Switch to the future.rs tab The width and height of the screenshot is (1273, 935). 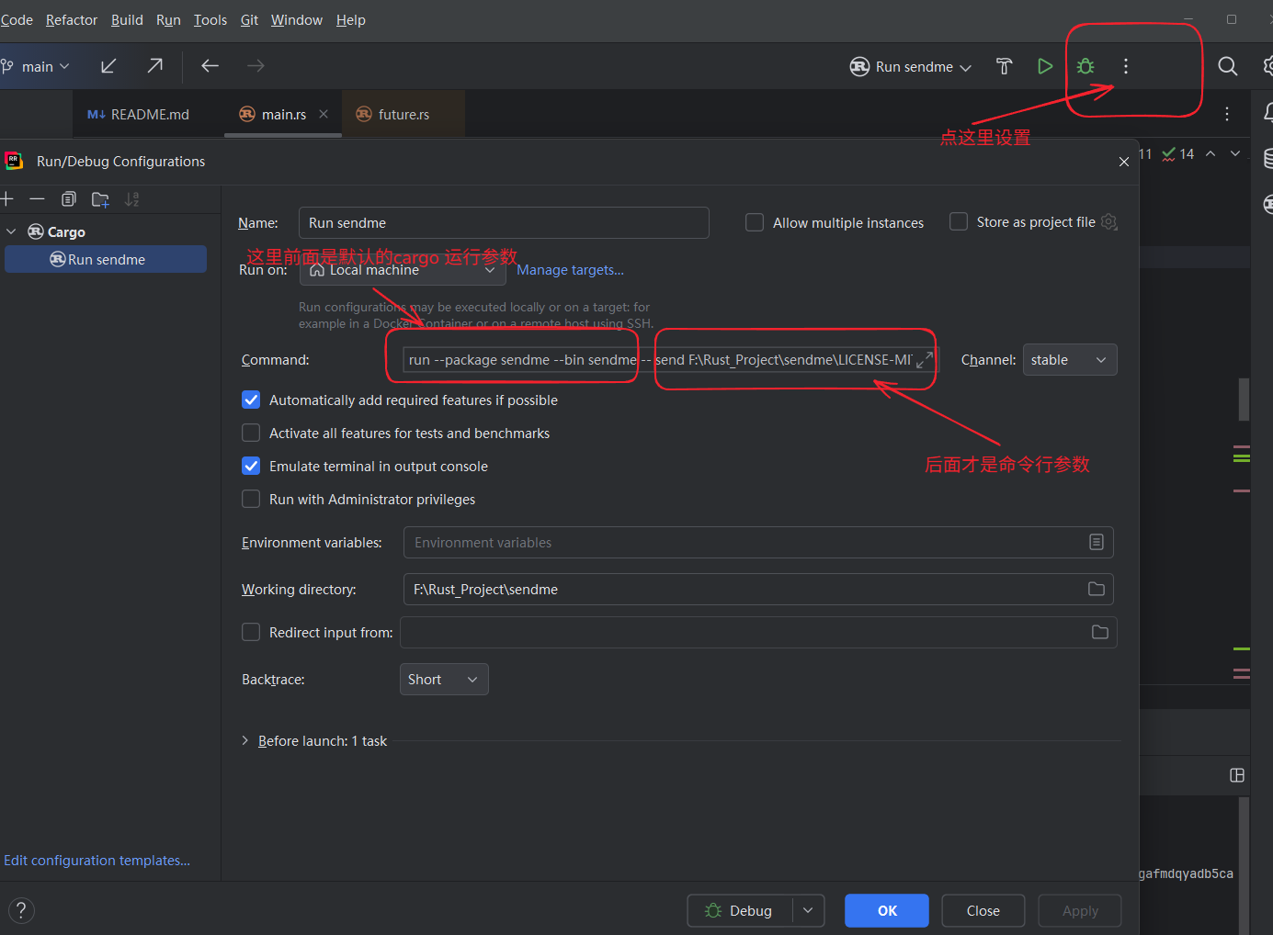point(403,114)
